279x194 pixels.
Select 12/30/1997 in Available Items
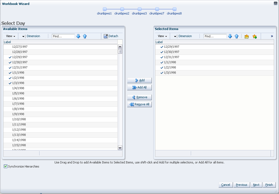61,62
